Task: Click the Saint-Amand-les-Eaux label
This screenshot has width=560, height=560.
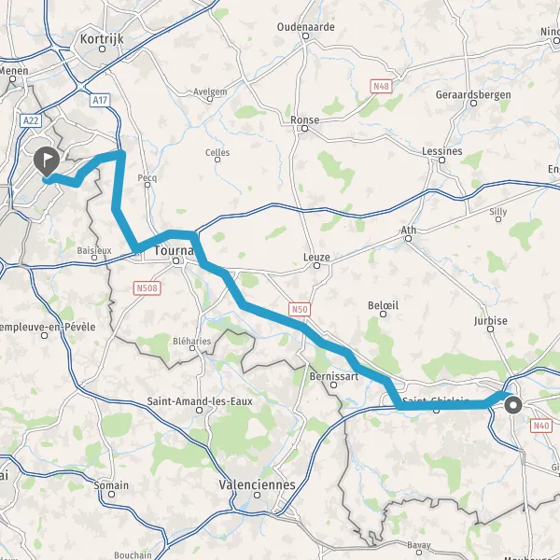Action: (200, 401)
